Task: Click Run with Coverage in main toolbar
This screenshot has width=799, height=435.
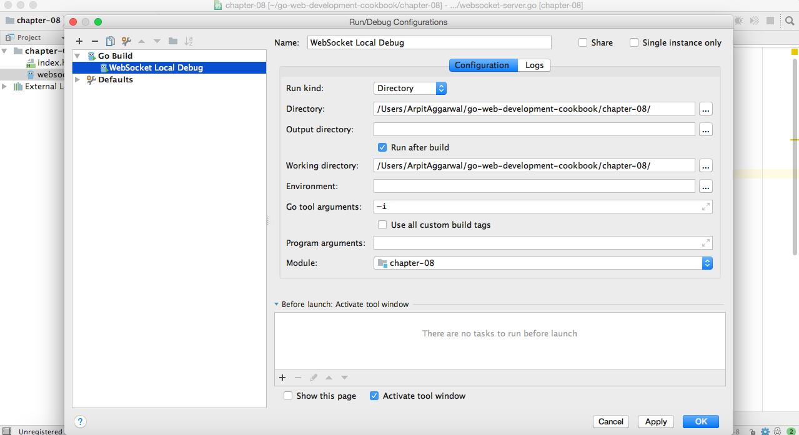Action: pyautogui.click(x=755, y=21)
